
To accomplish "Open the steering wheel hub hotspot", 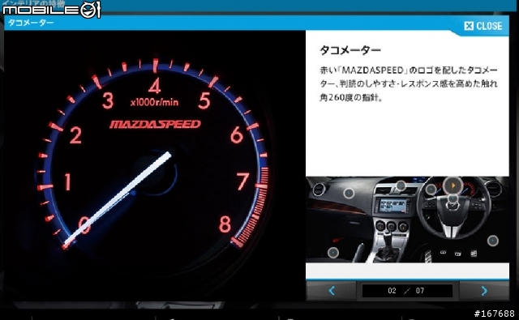I will 453,198.
